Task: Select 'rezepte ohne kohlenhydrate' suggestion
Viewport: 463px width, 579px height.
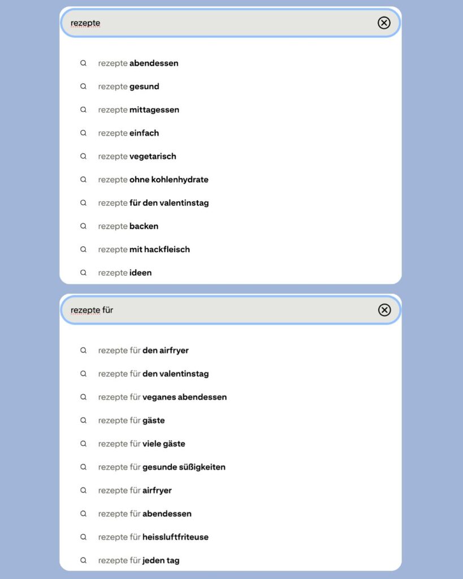Action: 153,180
